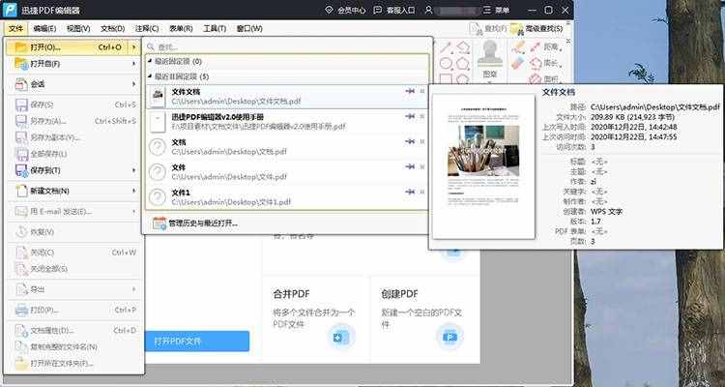
Task: Choose 复制完整的文件名(N) menu entry
Action: [x=73, y=346]
